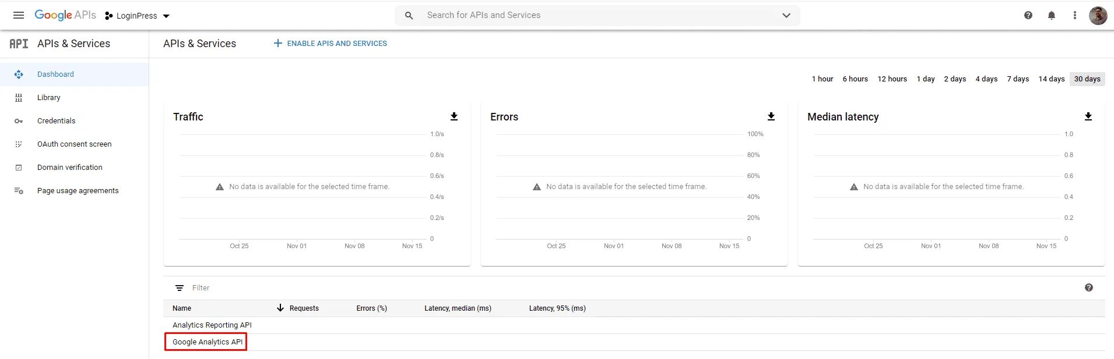Image resolution: width=1114 pixels, height=359 pixels.
Task: Select the 7 days time range
Action: coord(1018,79)
